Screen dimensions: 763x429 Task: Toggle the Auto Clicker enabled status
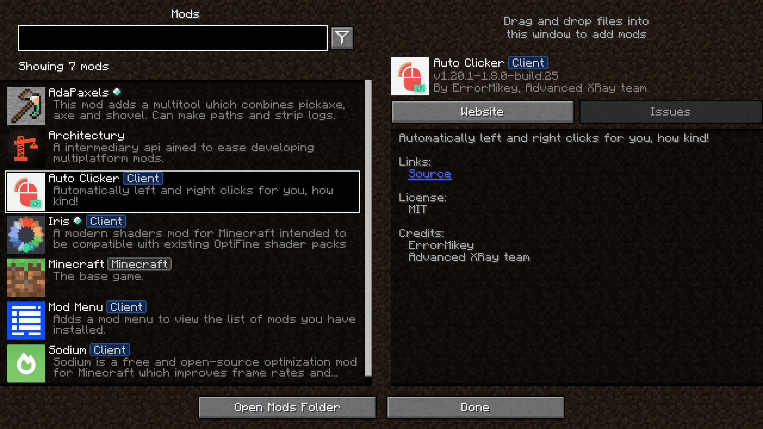pyautogui.click(x=38, y=205)
